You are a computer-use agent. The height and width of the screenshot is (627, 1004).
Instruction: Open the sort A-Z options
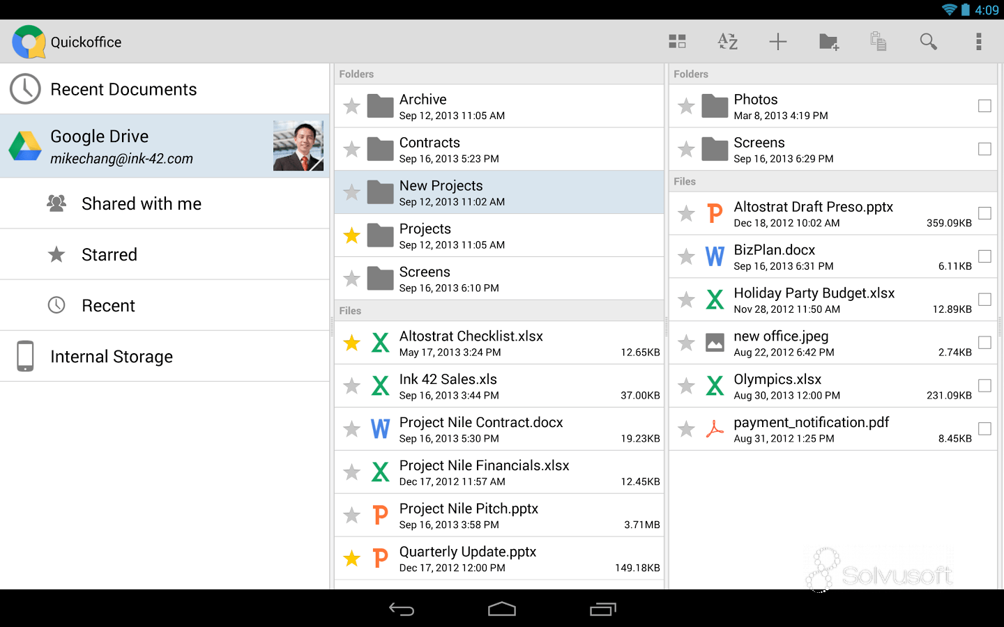pyautogui.click(x=727, y=41)
